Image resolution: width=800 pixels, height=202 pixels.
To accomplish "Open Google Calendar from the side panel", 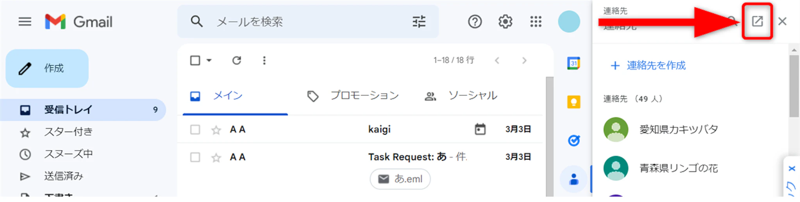I will pos(573,63).
